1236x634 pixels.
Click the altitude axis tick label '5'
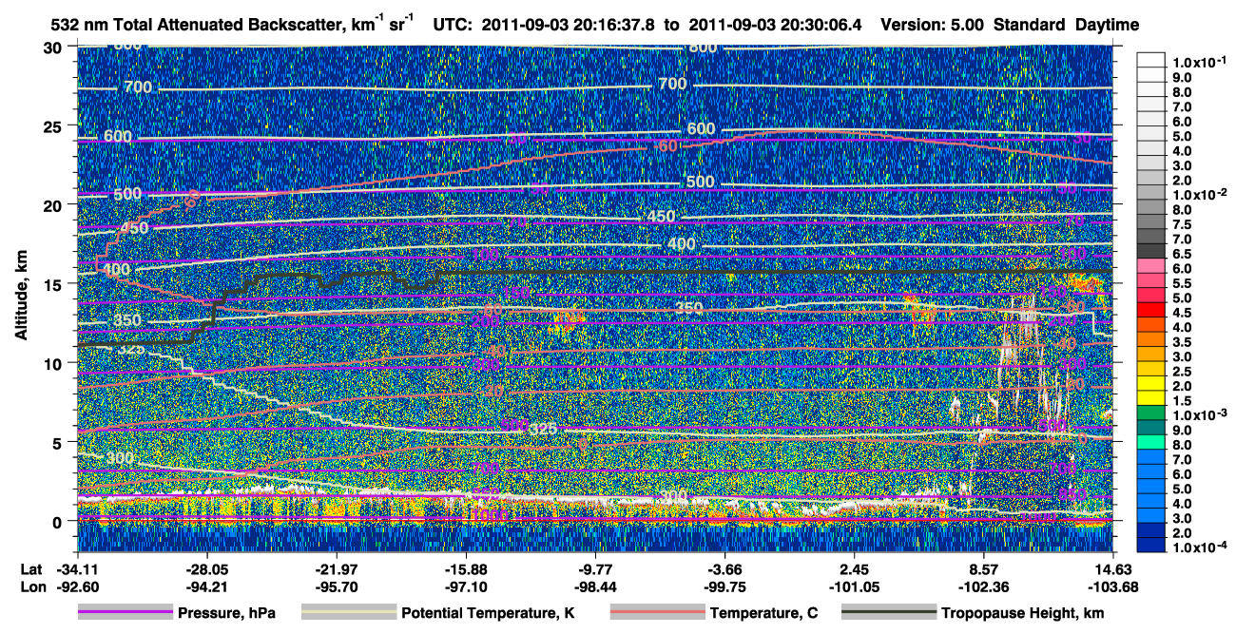pyautogui.click(x=59, y=442)
